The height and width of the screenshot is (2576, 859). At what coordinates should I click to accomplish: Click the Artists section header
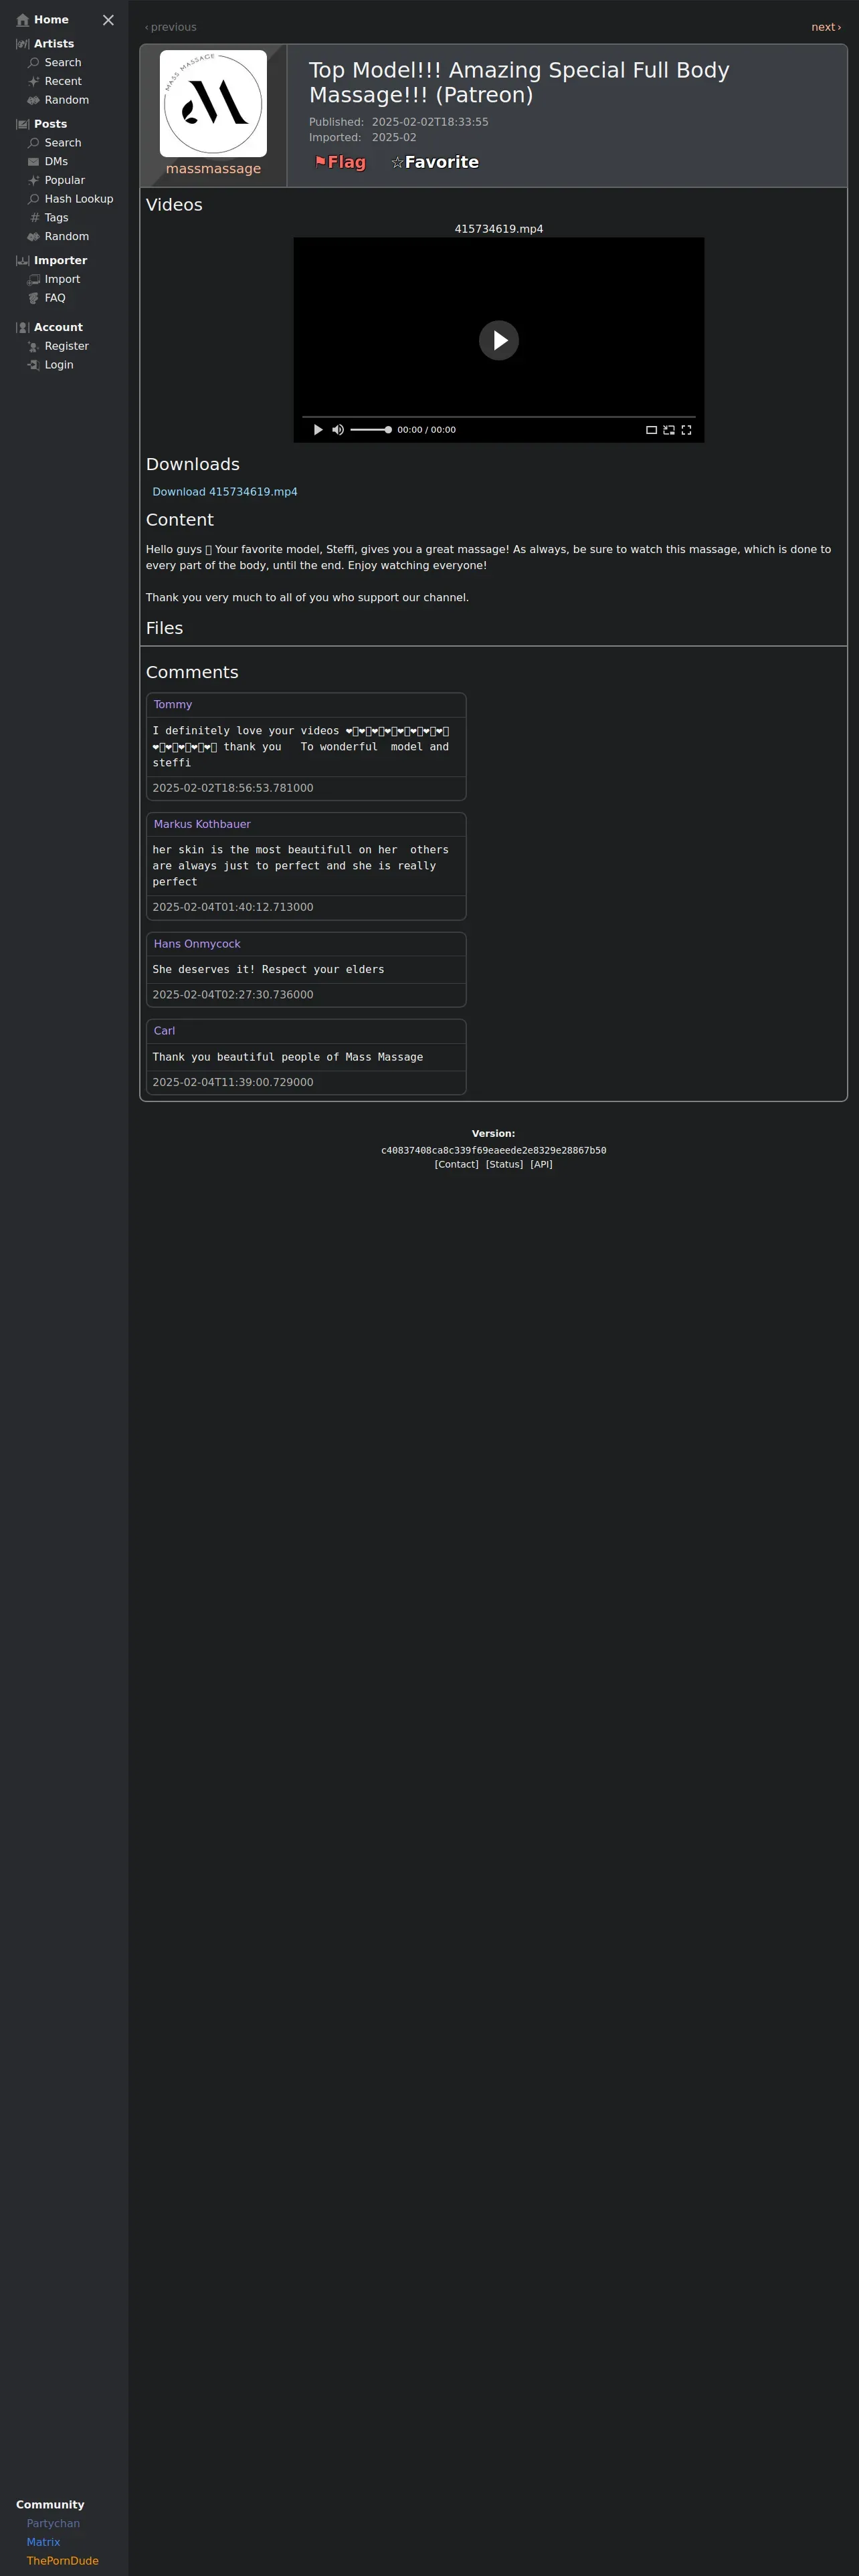point(45,44)
